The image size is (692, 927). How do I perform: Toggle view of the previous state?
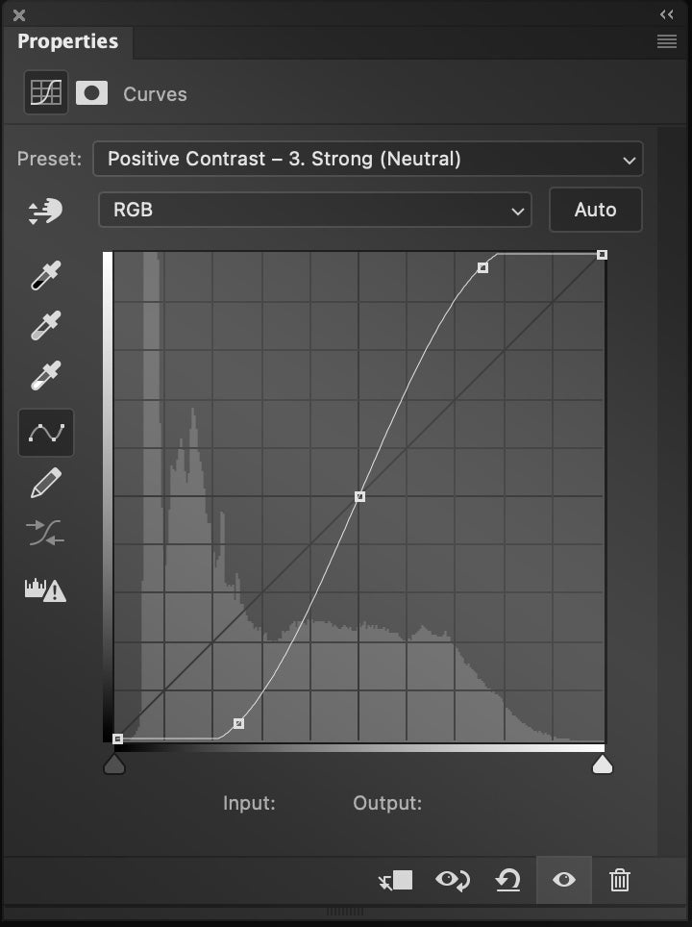pos(451,880)
